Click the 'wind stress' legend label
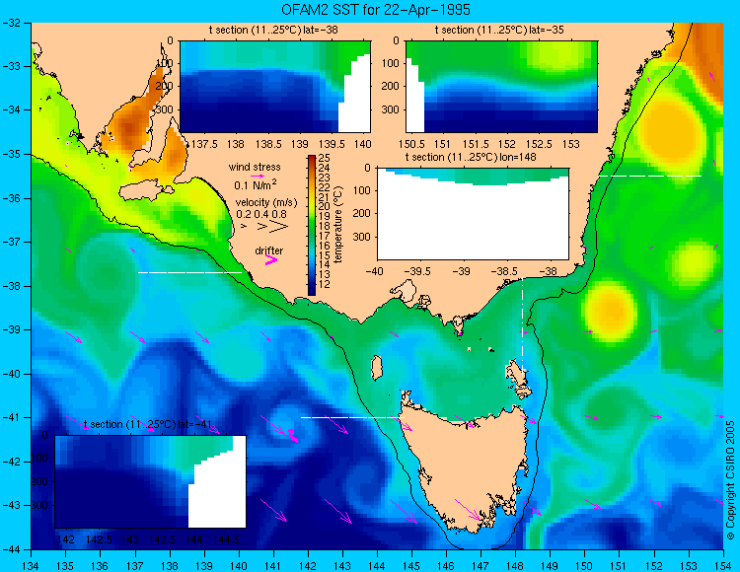740x572 pixels. click(255, 167)
